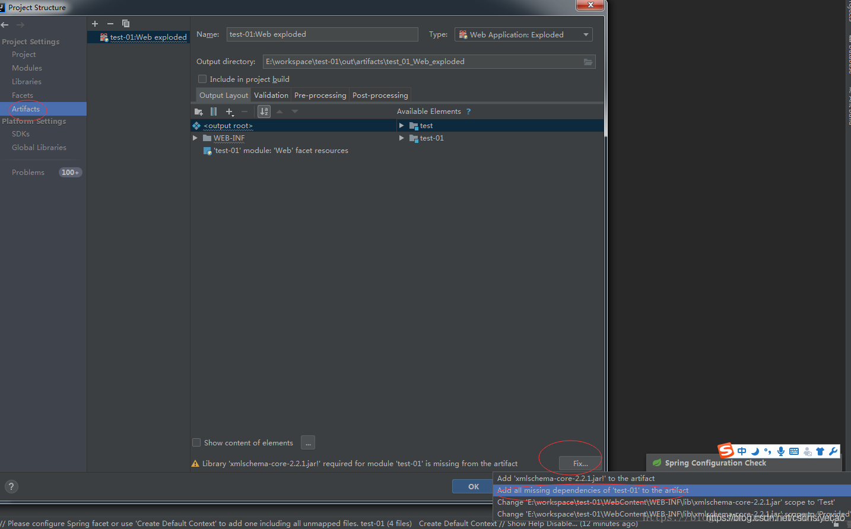
Task: Click the Spring leaf notification icon
Action: click(x=657, y=463)
